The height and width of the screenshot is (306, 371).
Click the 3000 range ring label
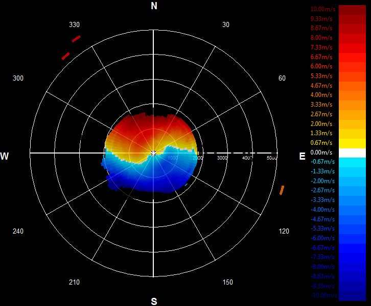(x=222, y=158)
